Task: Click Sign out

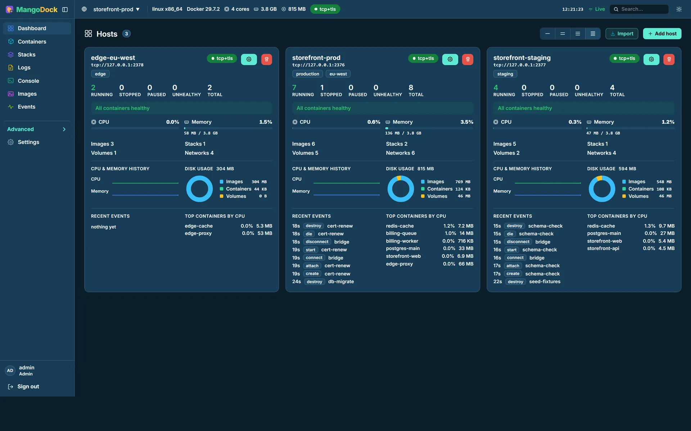Action: (23, 387)
